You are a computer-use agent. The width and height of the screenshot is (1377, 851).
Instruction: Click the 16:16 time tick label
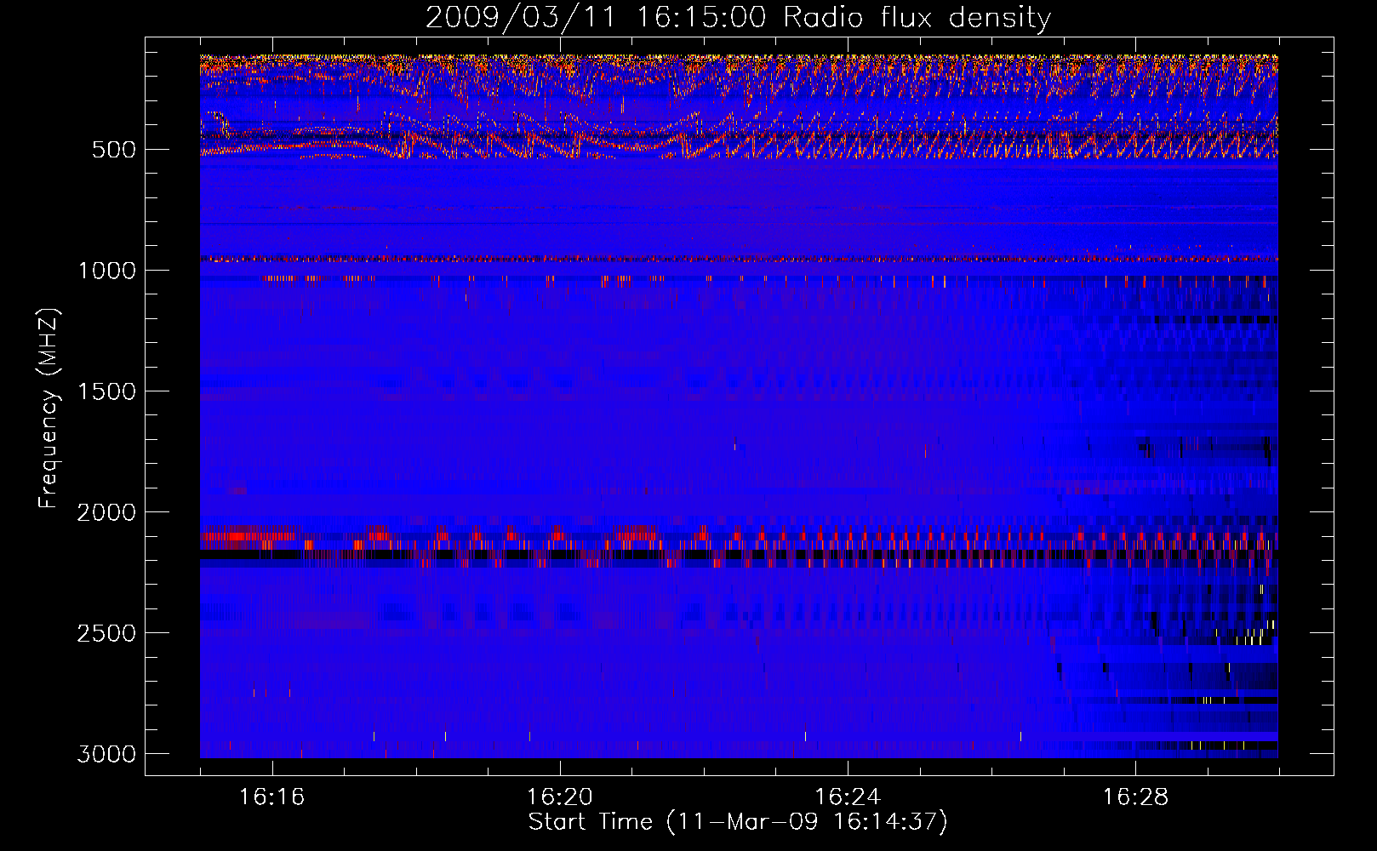272,797
